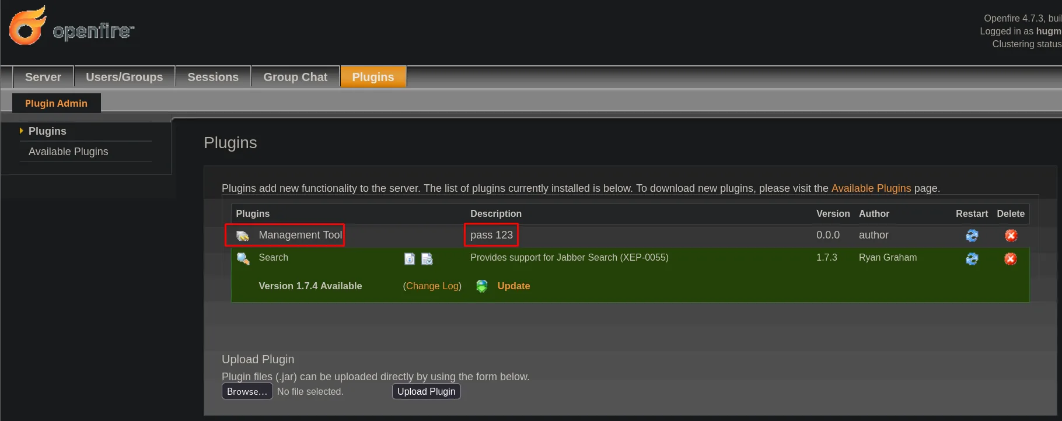Click the Openfire flame logo
Viewport: 1062px width, 421px height.
pyautogui.click(x=27, y=26)
